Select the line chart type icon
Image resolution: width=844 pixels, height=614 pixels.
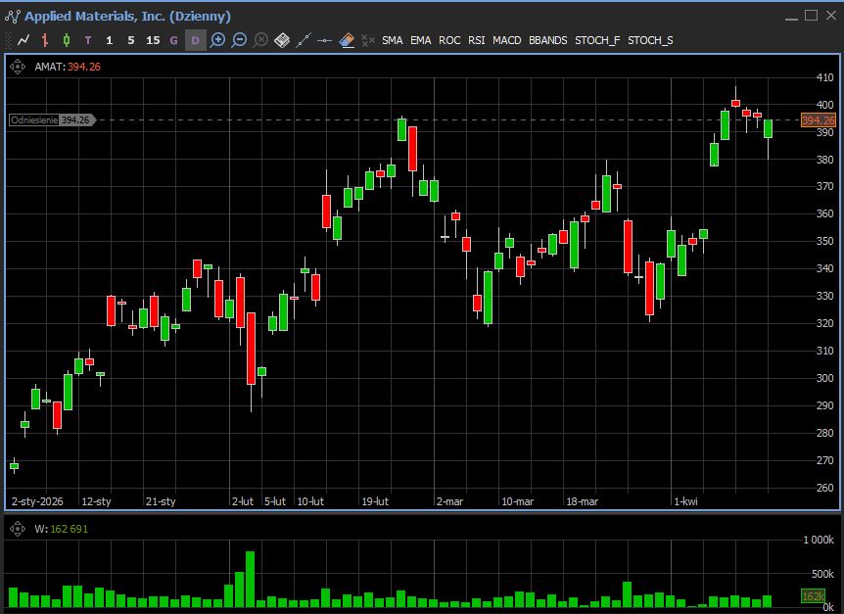[23, 40]
